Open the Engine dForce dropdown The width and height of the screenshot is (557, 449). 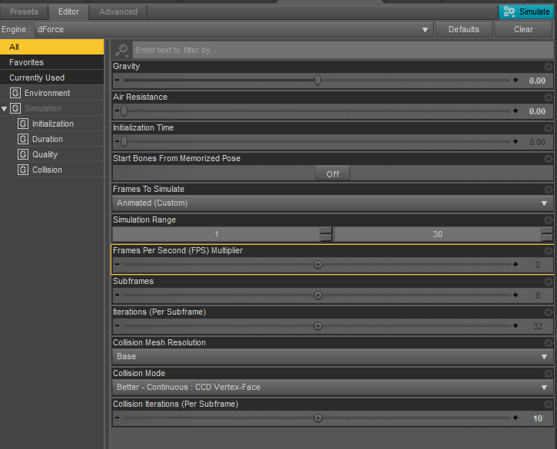coord(234,29)
